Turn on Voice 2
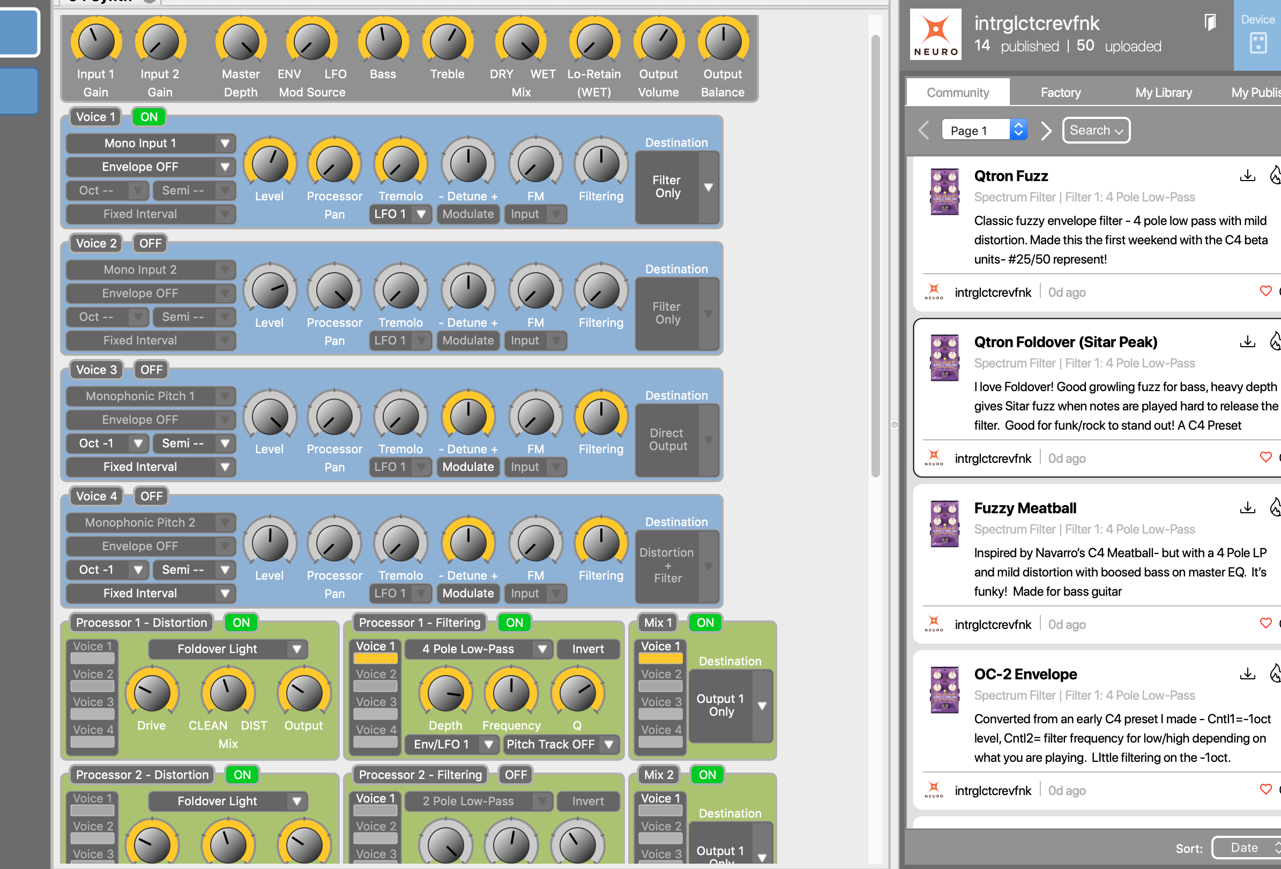The image size is (1281, 869). coord(151,243)
